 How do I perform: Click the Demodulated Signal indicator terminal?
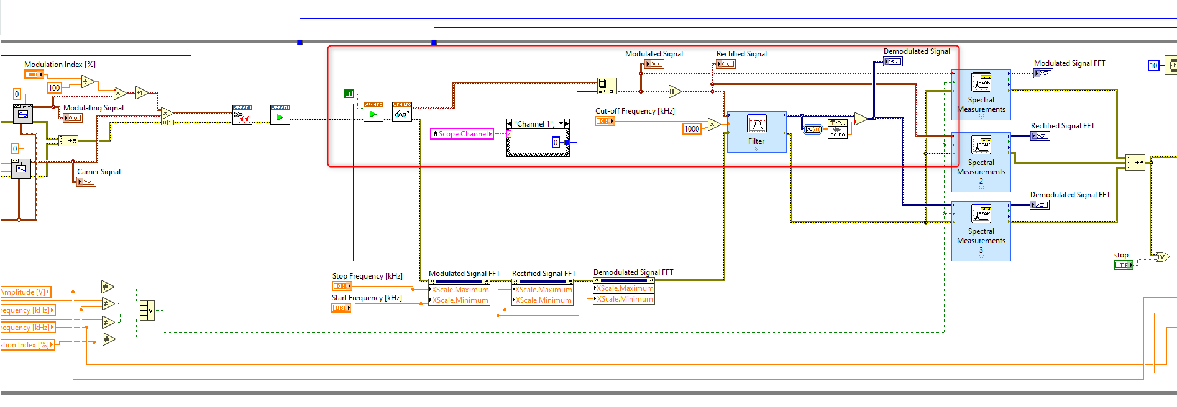[893, 61]
